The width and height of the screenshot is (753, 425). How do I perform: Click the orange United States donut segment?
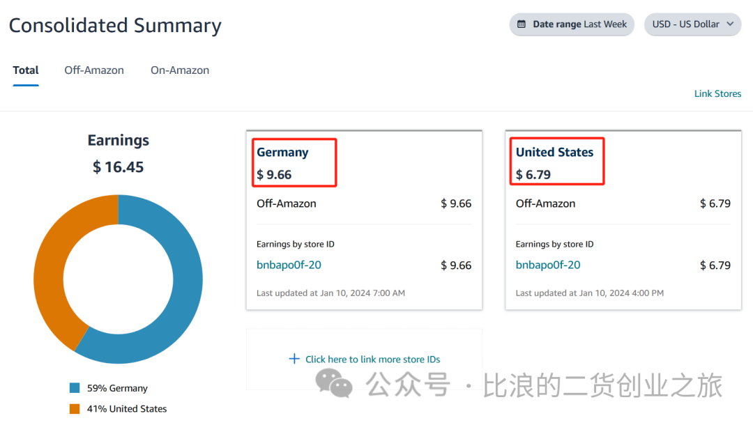tap(50, 269)
